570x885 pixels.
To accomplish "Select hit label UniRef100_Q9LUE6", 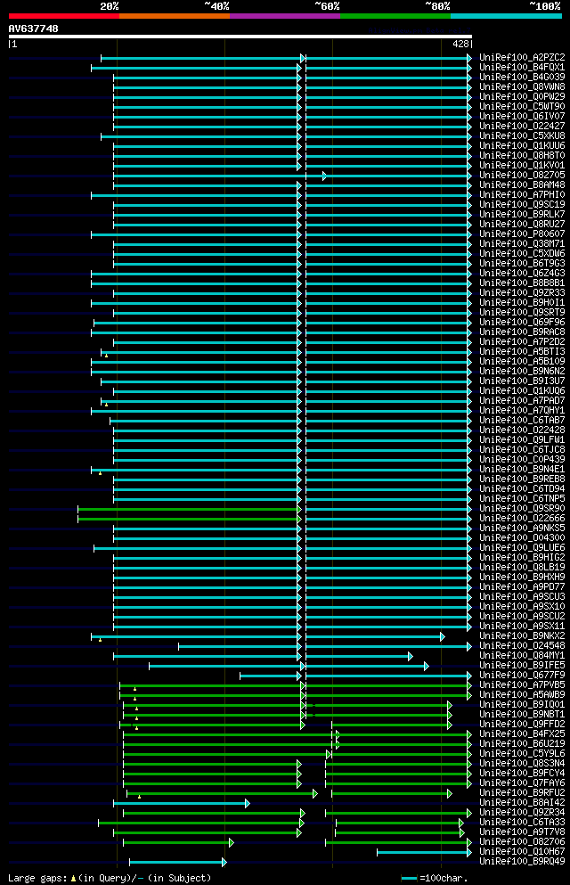I will pos(522,548).
